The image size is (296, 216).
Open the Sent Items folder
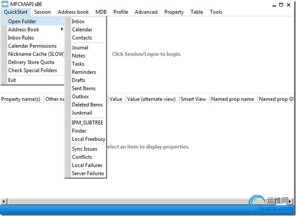85,88
